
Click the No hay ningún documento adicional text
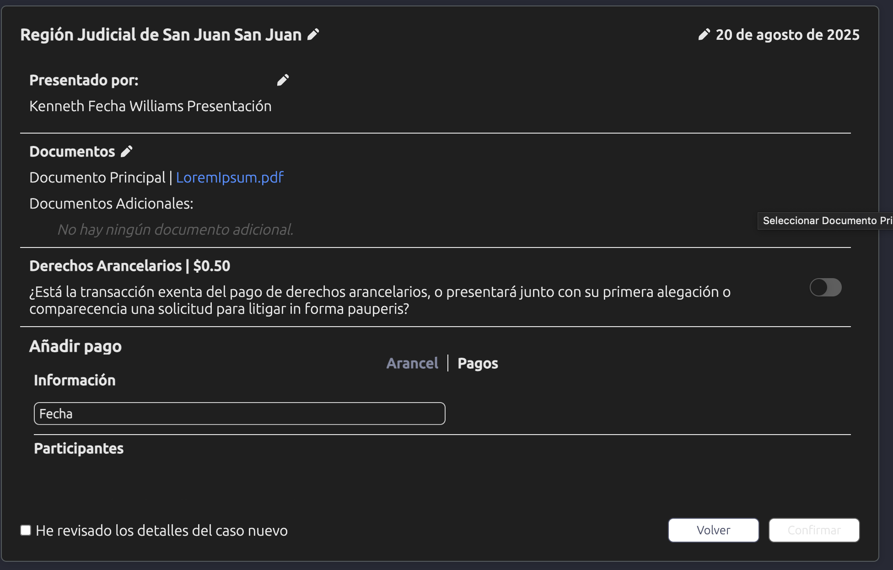[175, 229]
